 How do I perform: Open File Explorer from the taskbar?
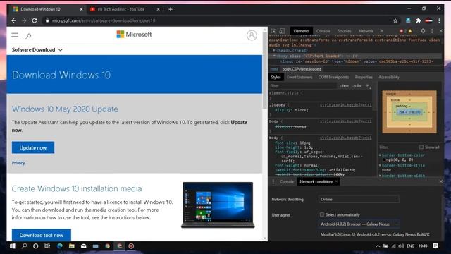tap(72, 246)
